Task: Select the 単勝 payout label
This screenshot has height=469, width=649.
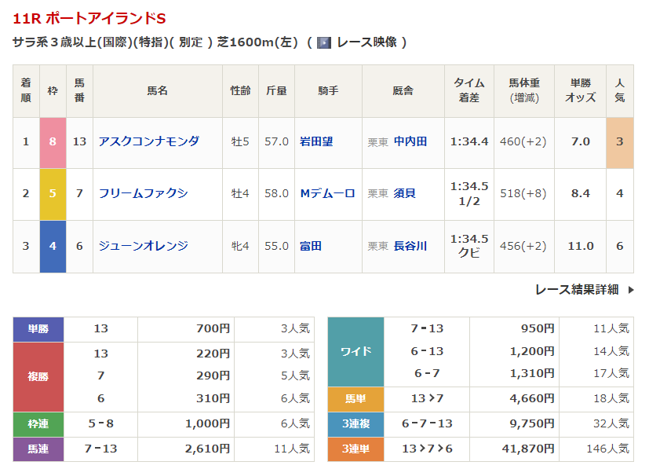Action: [x=38, y=328]
